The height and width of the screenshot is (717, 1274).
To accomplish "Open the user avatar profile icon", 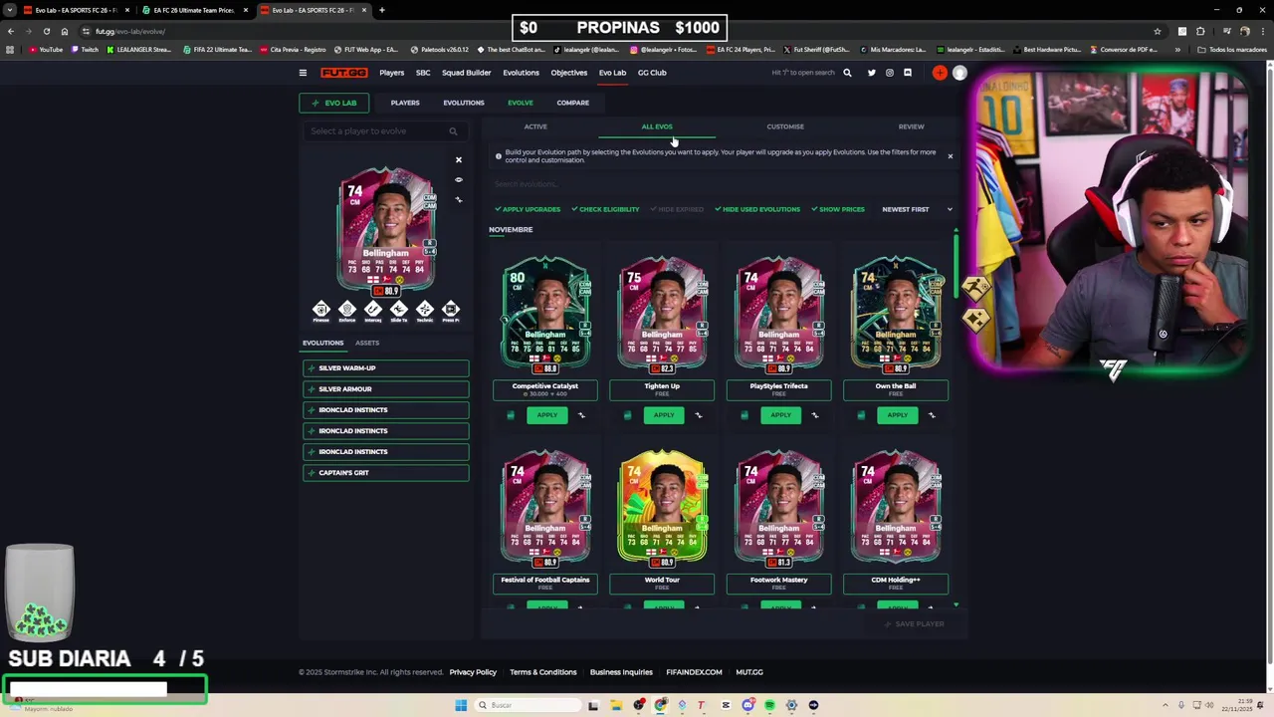I will pyautogui.click(x=959, y=73).
